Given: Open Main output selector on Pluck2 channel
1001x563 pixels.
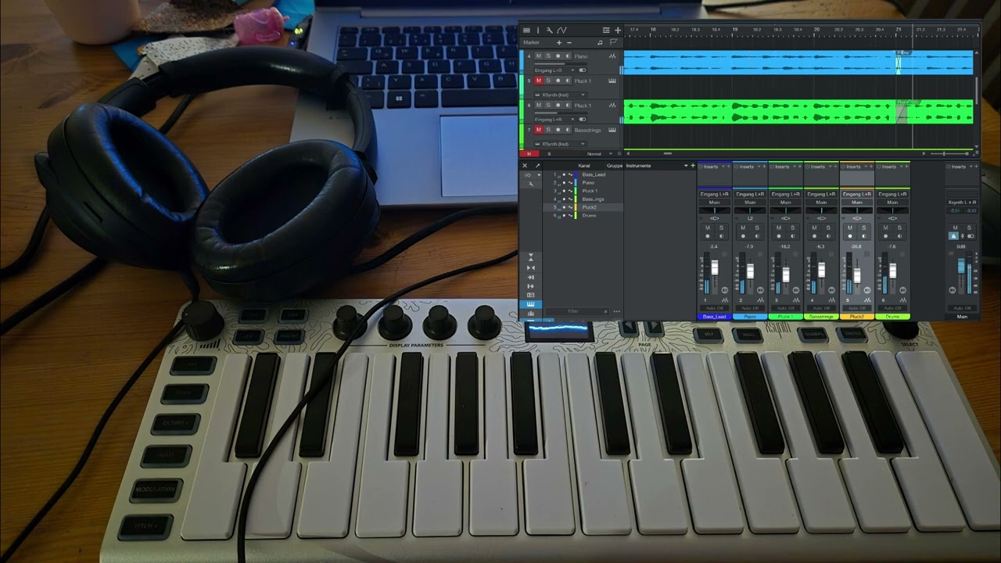Looking at the screenshot, I should point(857,203).
